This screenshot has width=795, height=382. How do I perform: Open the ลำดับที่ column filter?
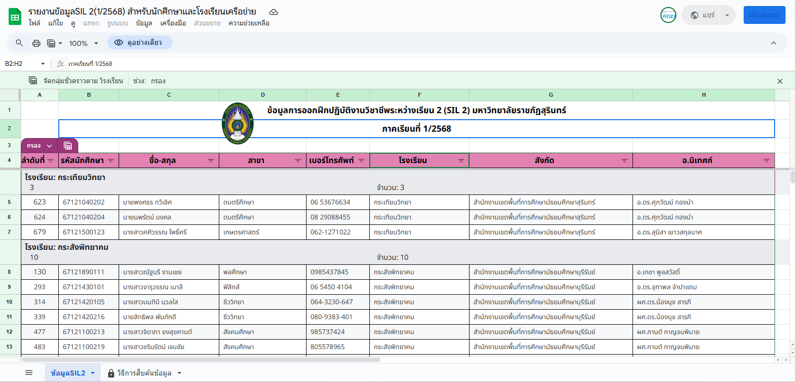50,161
